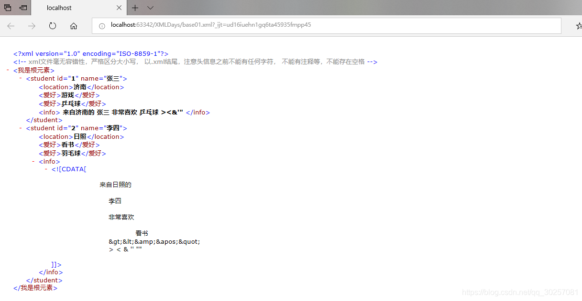Click the CDATA text 非常喜欢
The height and width of the screenshot is (301, 582).
click(121, 217)
